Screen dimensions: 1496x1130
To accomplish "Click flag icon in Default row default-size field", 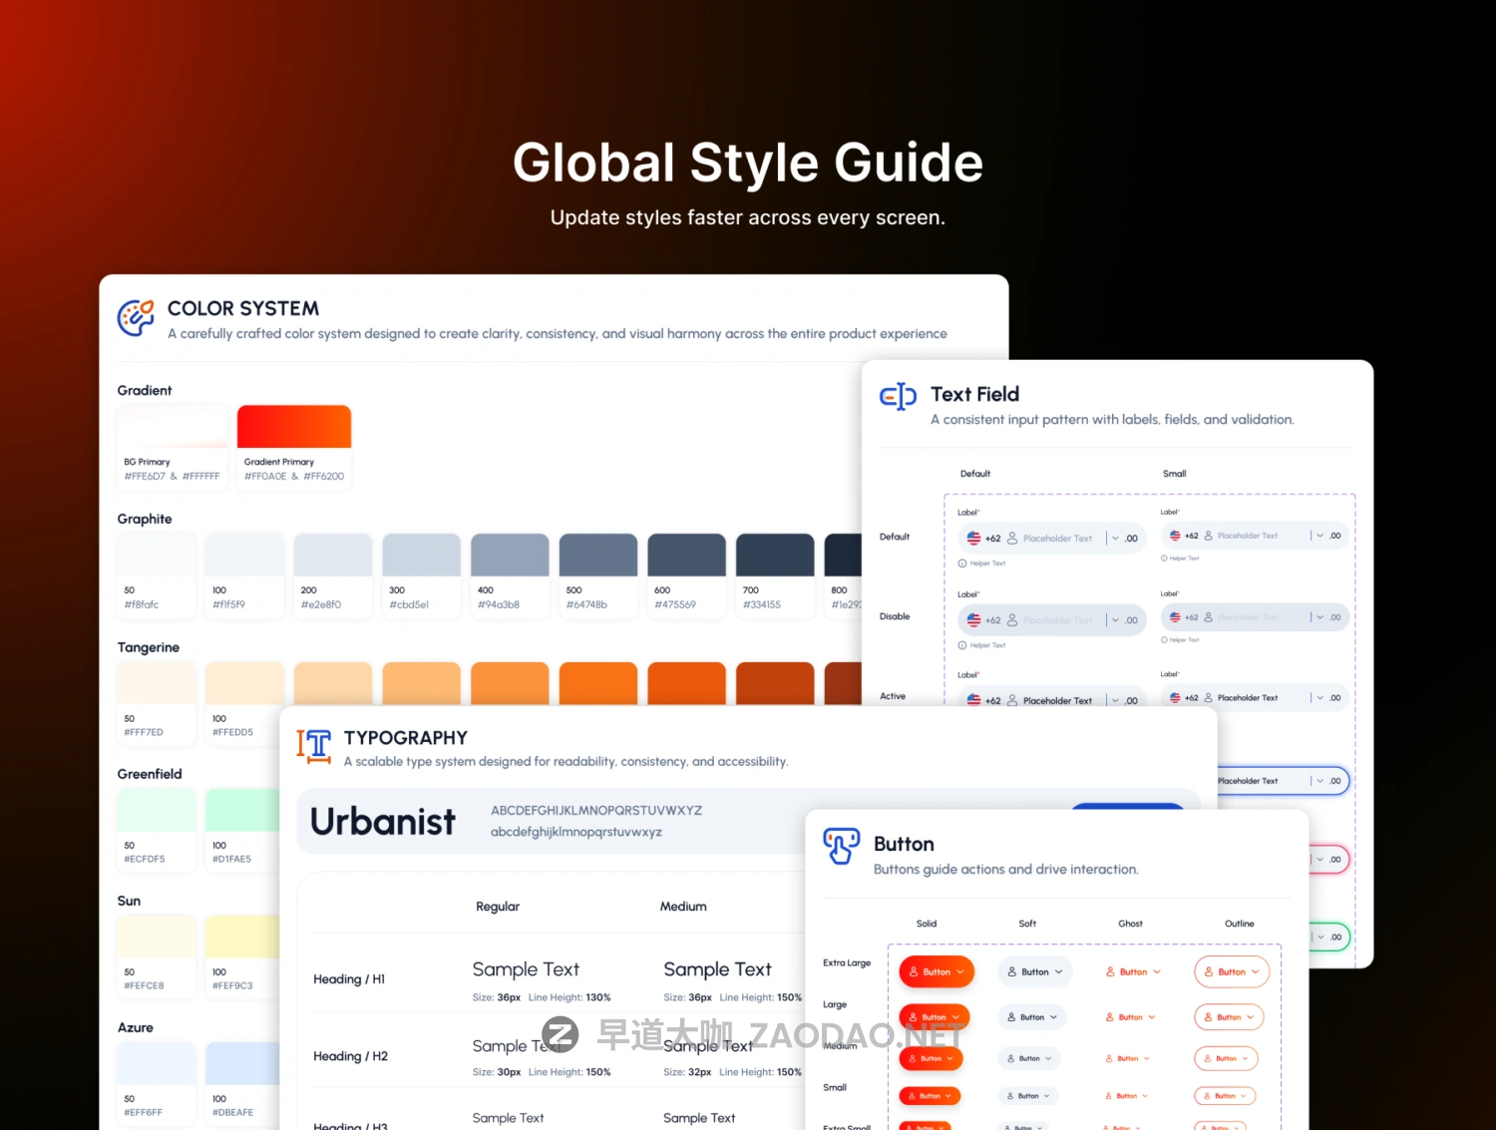I will click(x=973, y=538).
